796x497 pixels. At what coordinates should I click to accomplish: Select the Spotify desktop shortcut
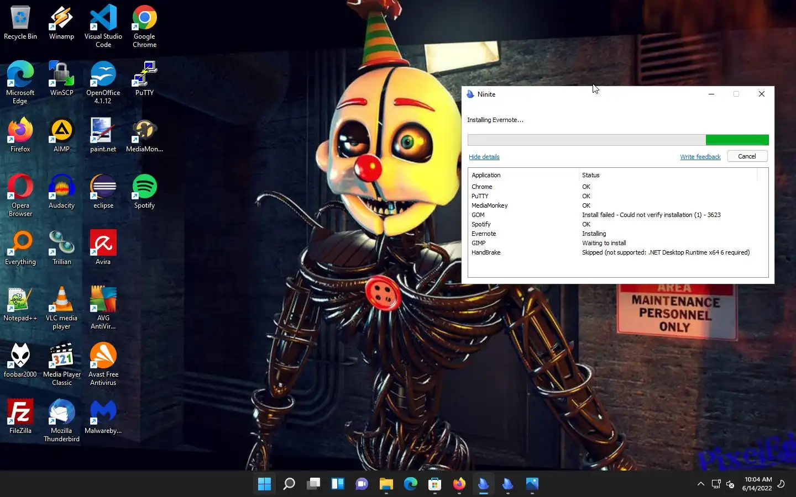click(x=145, y=192)
